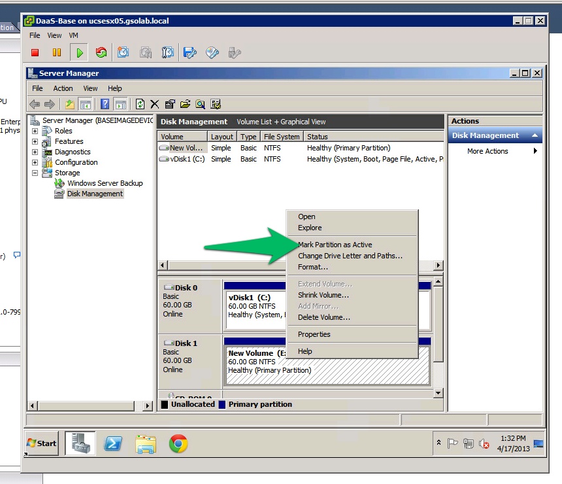Choose Explore from the context menu
Viewport: 562px width, 484px height.
point(352,228)
